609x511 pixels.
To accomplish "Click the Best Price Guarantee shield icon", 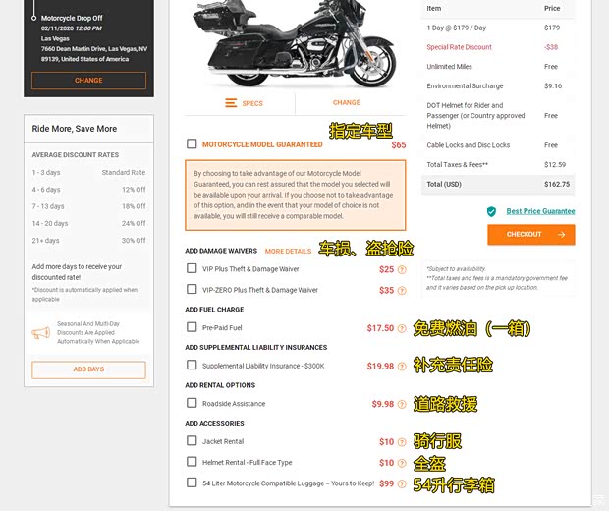I will [x=491, y=212].
